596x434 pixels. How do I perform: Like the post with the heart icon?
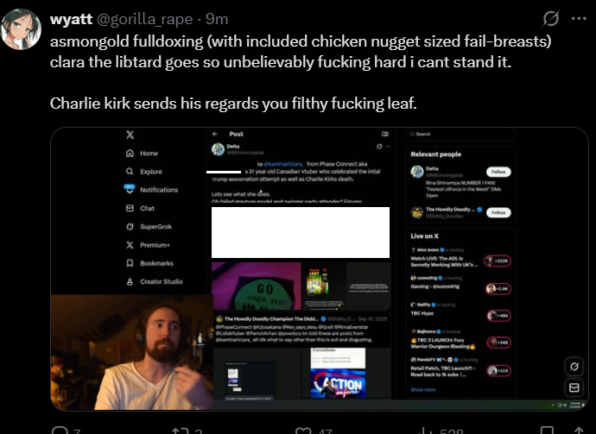(303, 431)
